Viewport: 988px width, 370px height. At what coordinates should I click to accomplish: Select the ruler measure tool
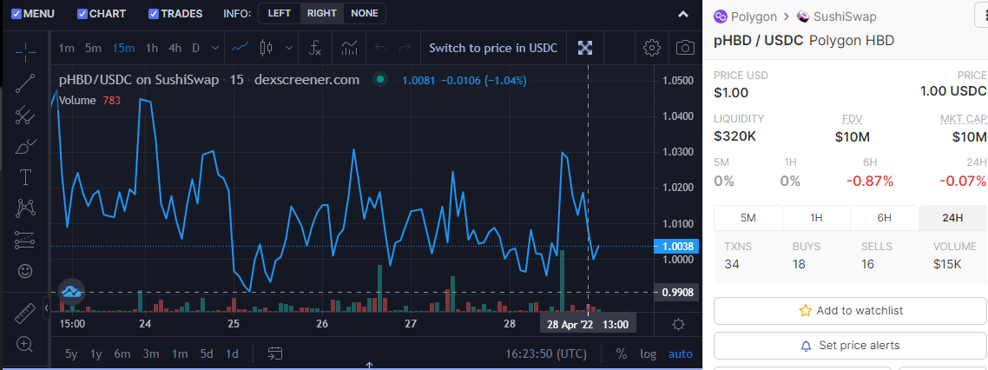pos(25,314)
